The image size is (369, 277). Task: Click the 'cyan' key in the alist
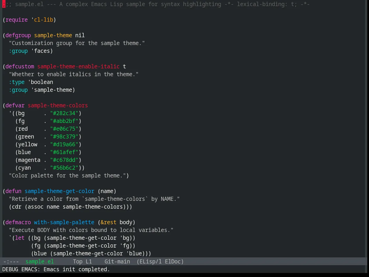pyautogui.click(x=25, y=168)
